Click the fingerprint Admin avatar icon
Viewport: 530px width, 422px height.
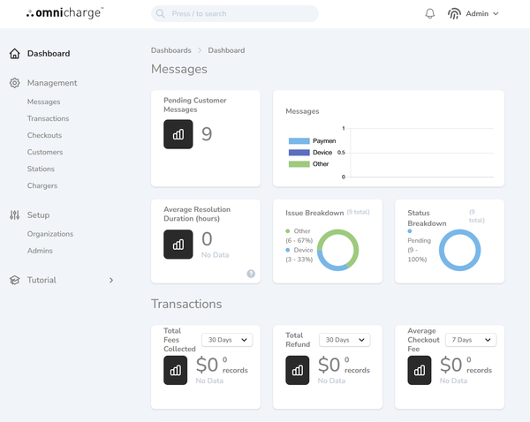pos(454,13)
